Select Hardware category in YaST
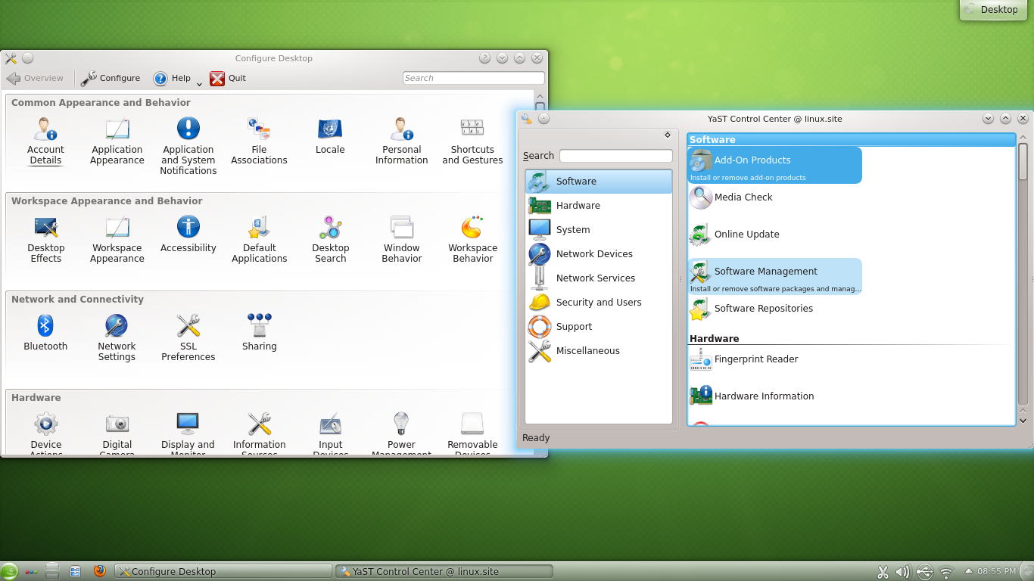This screenshot has width=1034, height=581. (x=598, y=206)
